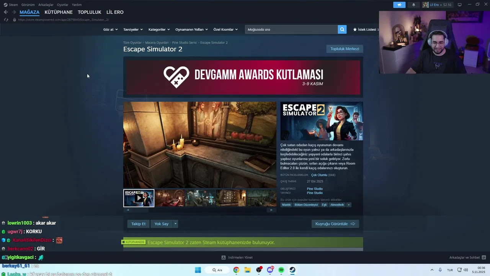This screenshot has height=276, width=490.
Task: Open the Macera Oyunları breadcrumb link
Action: [157, 43]
